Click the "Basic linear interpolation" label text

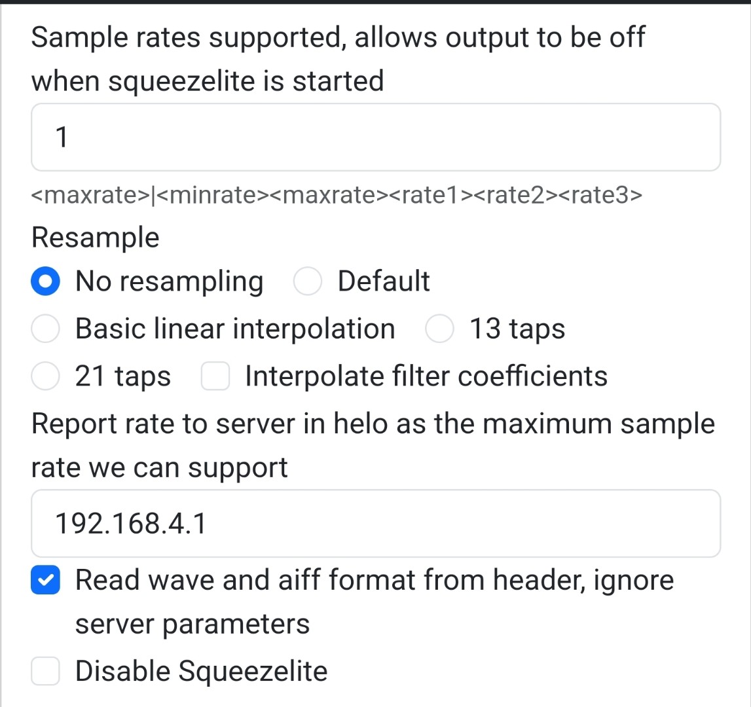(x=235, y=329)
